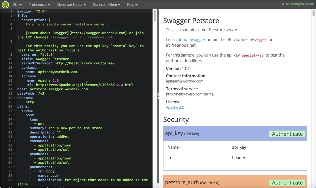Click the Swagger logo icon
316x188 pixels.
5,4
